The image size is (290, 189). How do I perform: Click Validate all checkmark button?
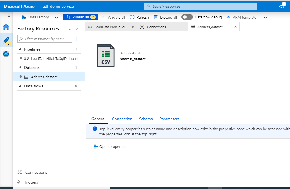coord(113,17)
